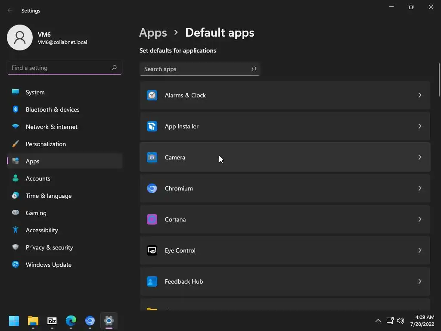Click the Settings back arrow button
Image resolution: width=441 pixels, height=331 pixels.
tap(10, 10)
